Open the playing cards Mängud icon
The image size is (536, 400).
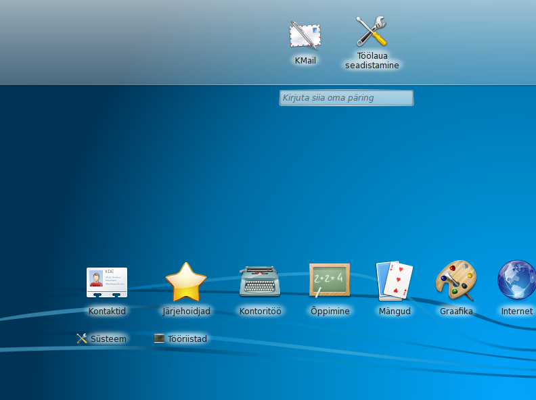[x=395, y=280]
